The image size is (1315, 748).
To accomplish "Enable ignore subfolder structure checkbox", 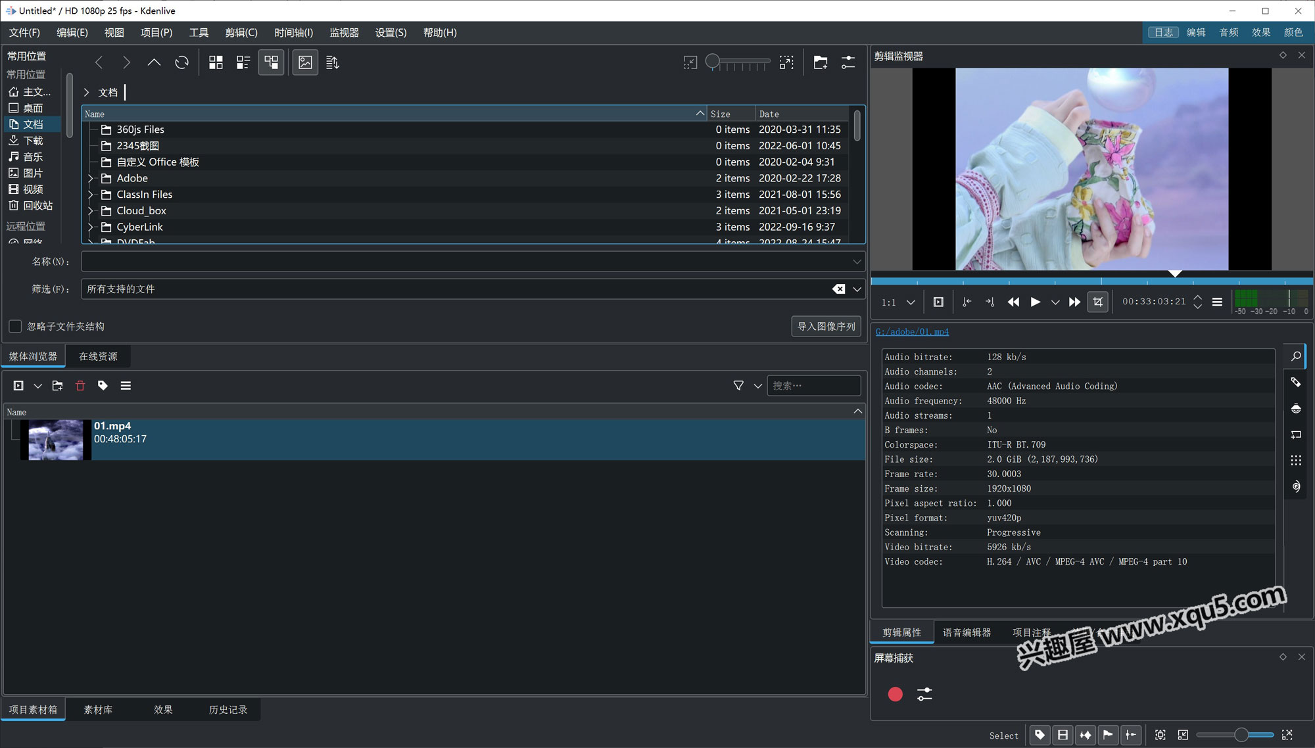I will pos(15,326).
